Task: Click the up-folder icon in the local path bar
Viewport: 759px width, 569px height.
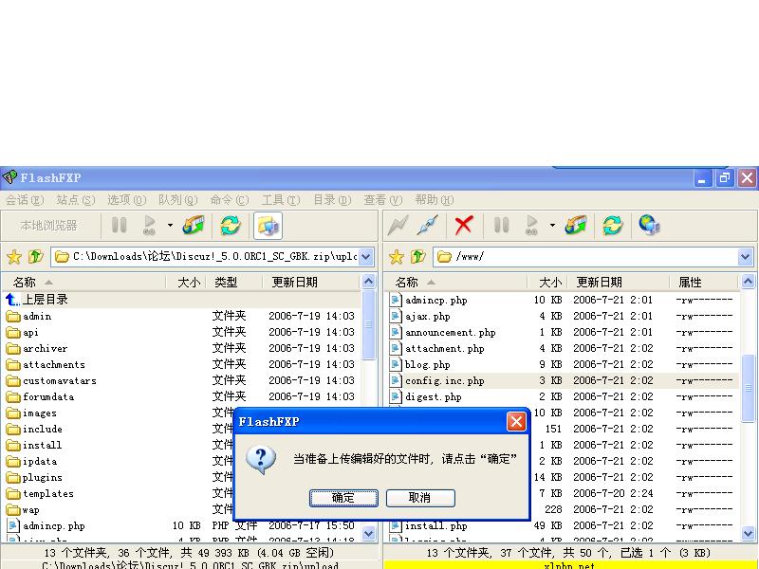Action: coord(35,256)
